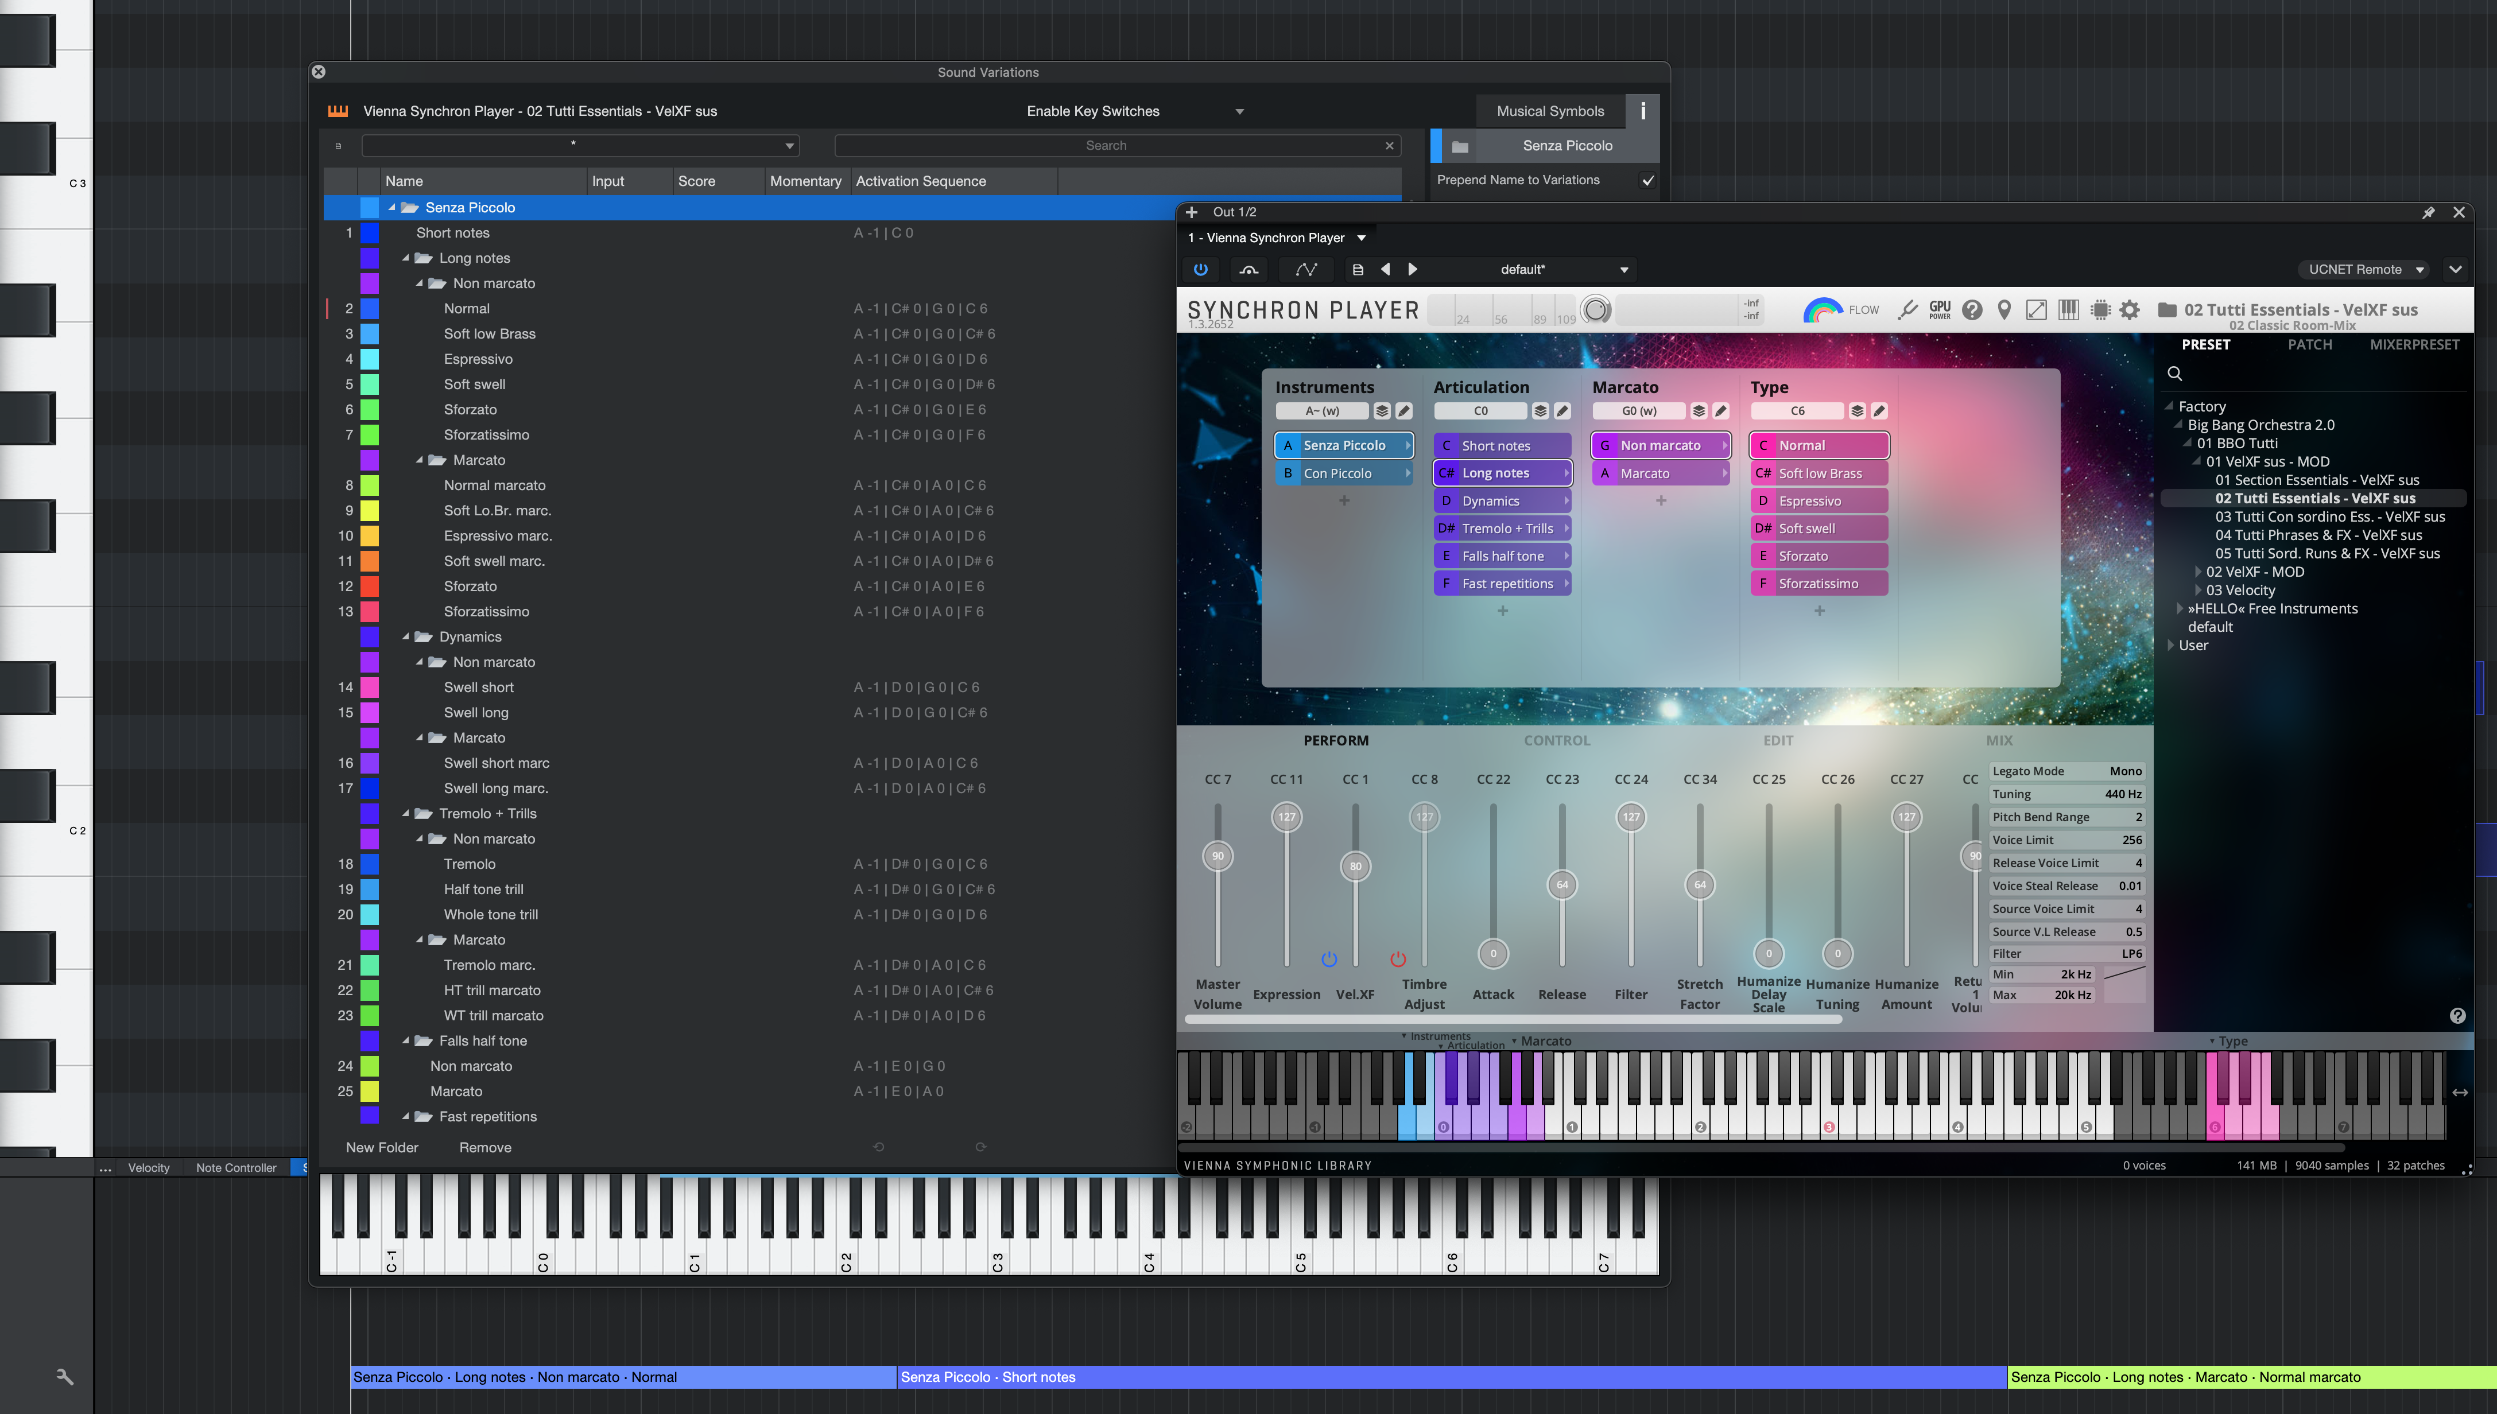Viewport: 2497px width, 1414px height.
Task: Expand the User preset folder
Action: [x=2171, y=646]
